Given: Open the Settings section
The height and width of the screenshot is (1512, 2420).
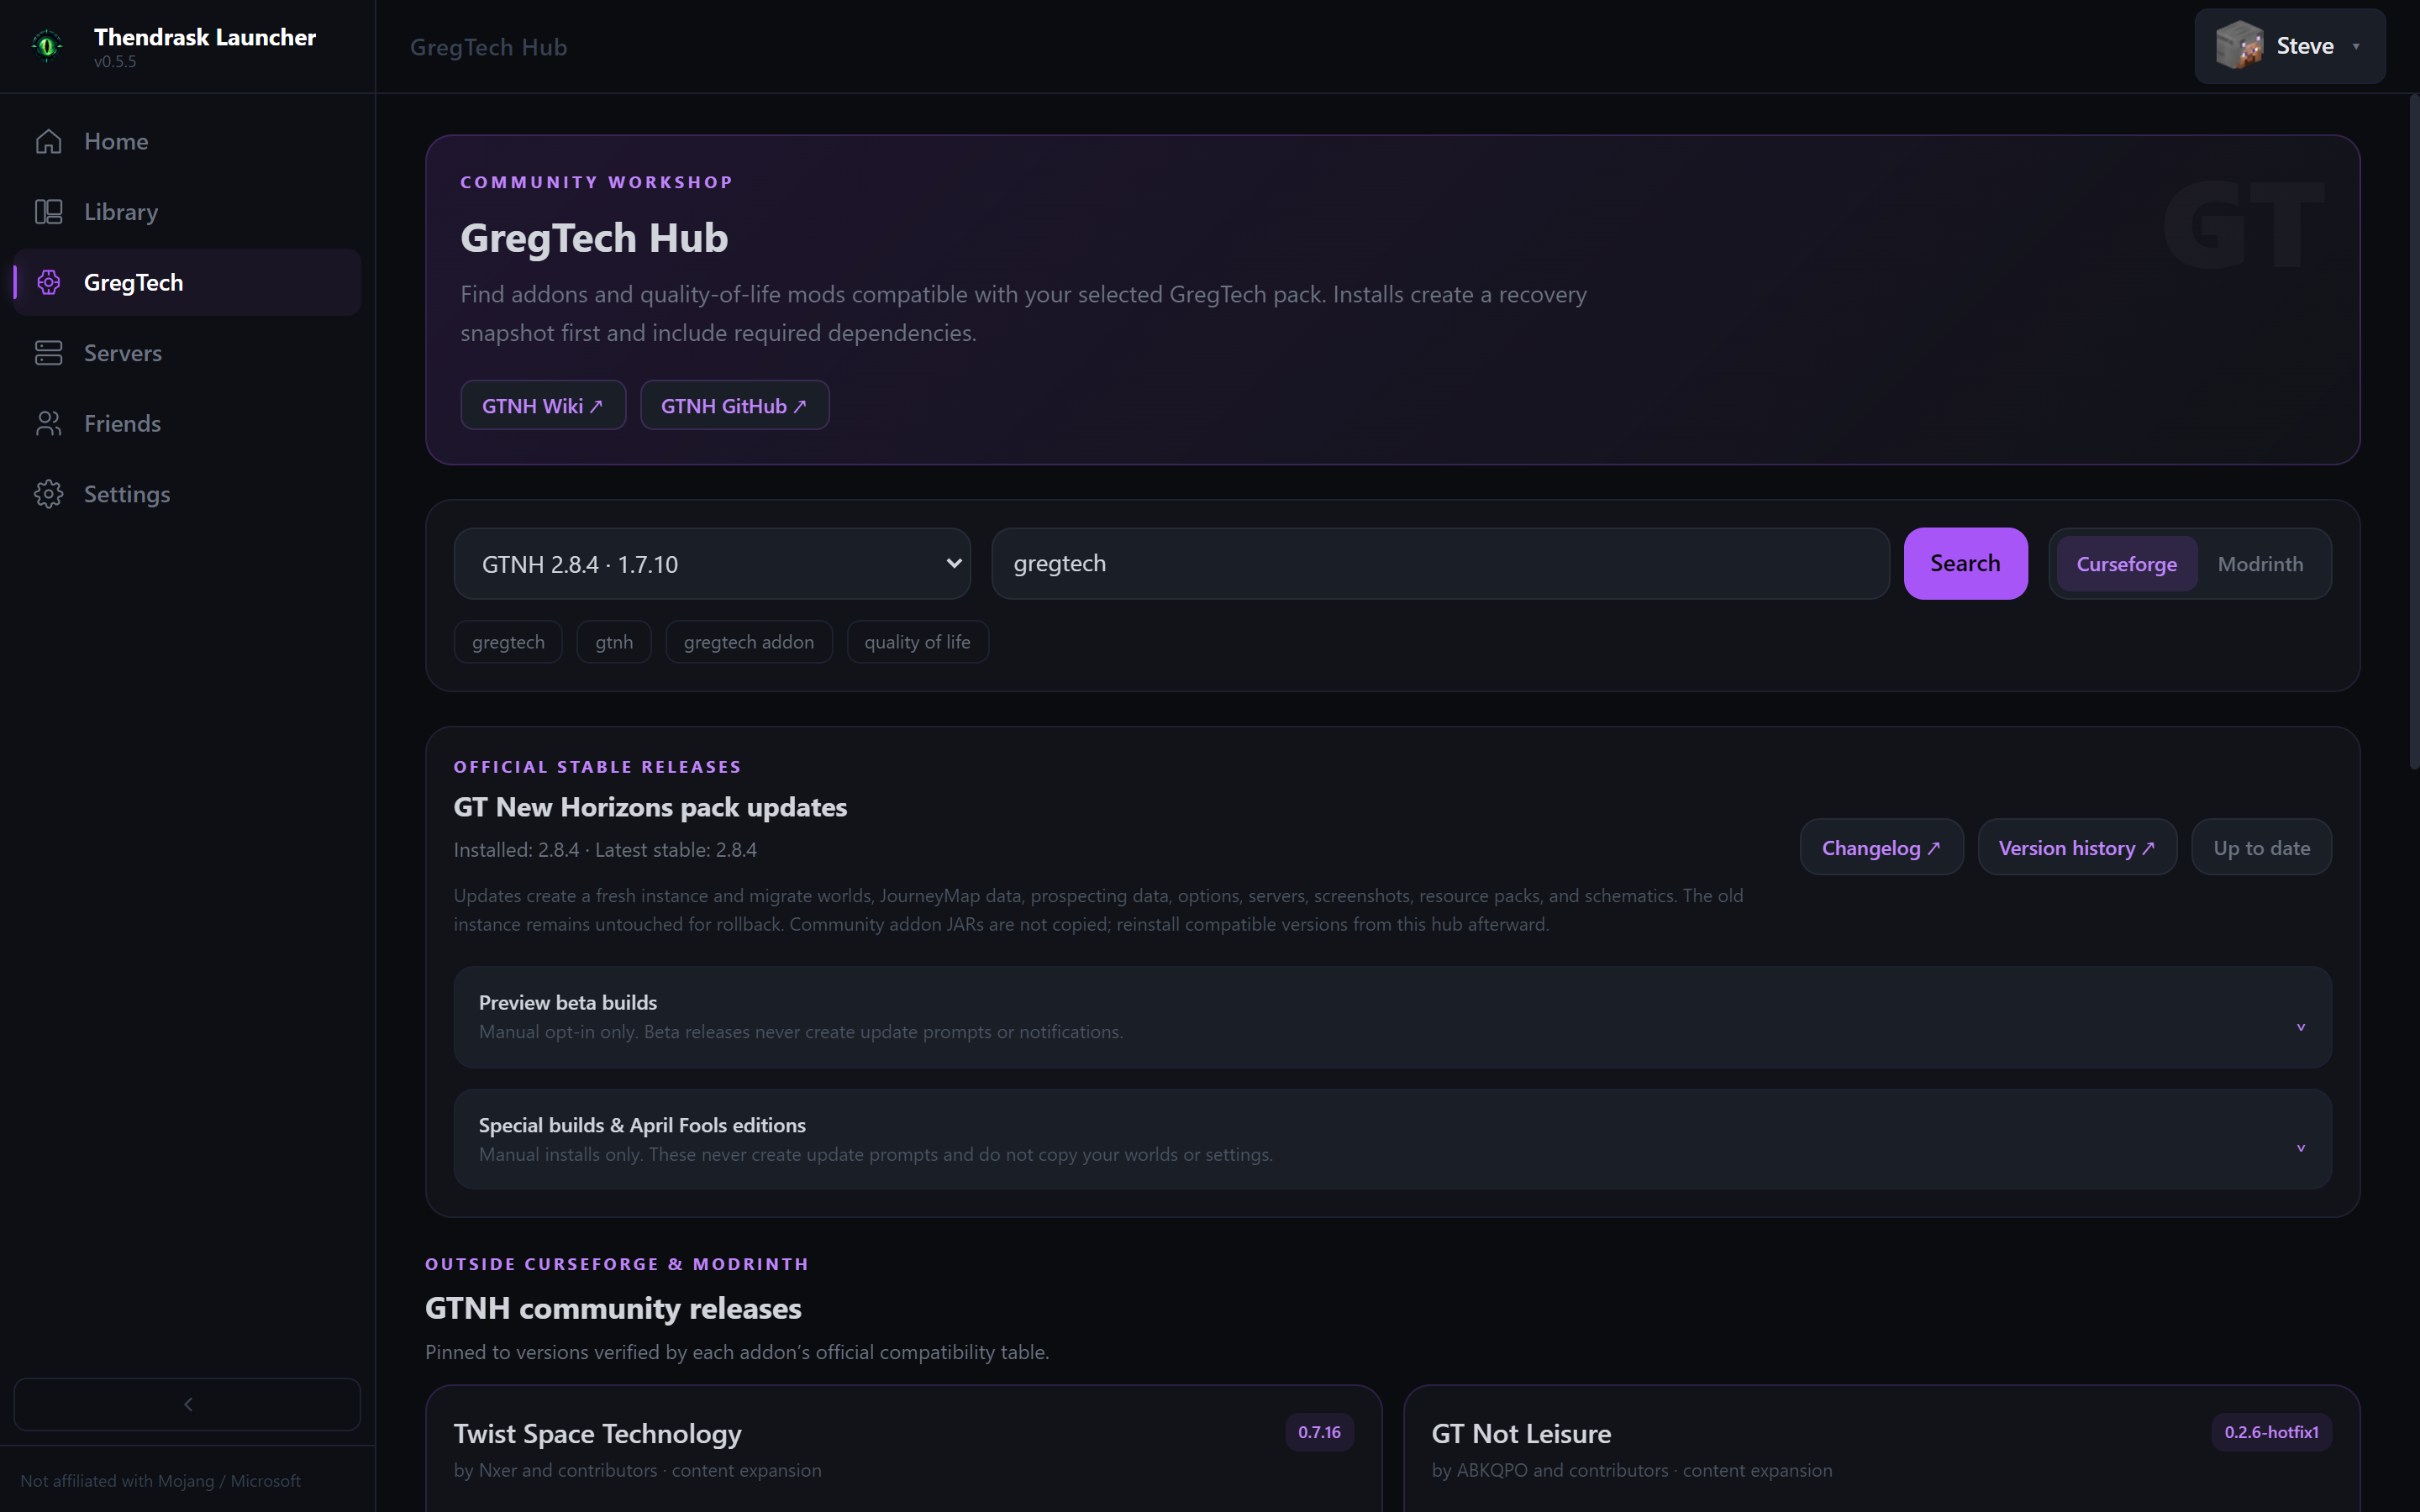Looking at the screenshot, I should (x=187, y=494).
